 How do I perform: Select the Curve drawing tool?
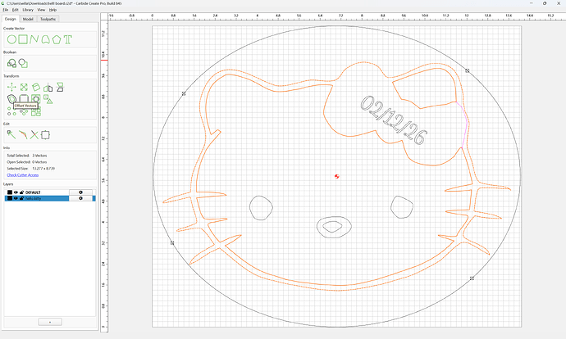pyautogui.click(x=45, y=39)
